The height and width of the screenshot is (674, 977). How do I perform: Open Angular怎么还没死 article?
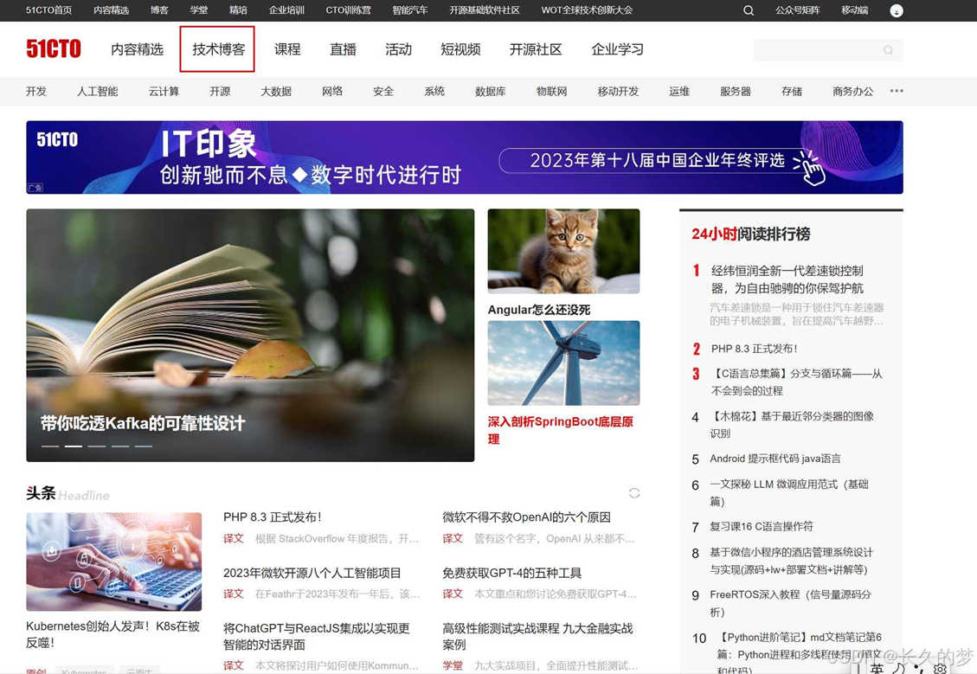point(539,310)
